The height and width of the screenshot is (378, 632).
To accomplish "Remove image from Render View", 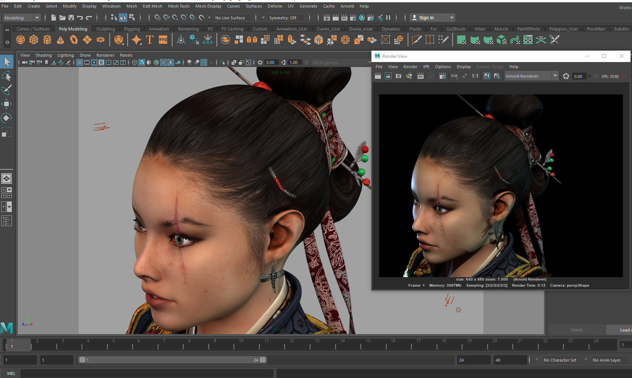I will point(497,76).
